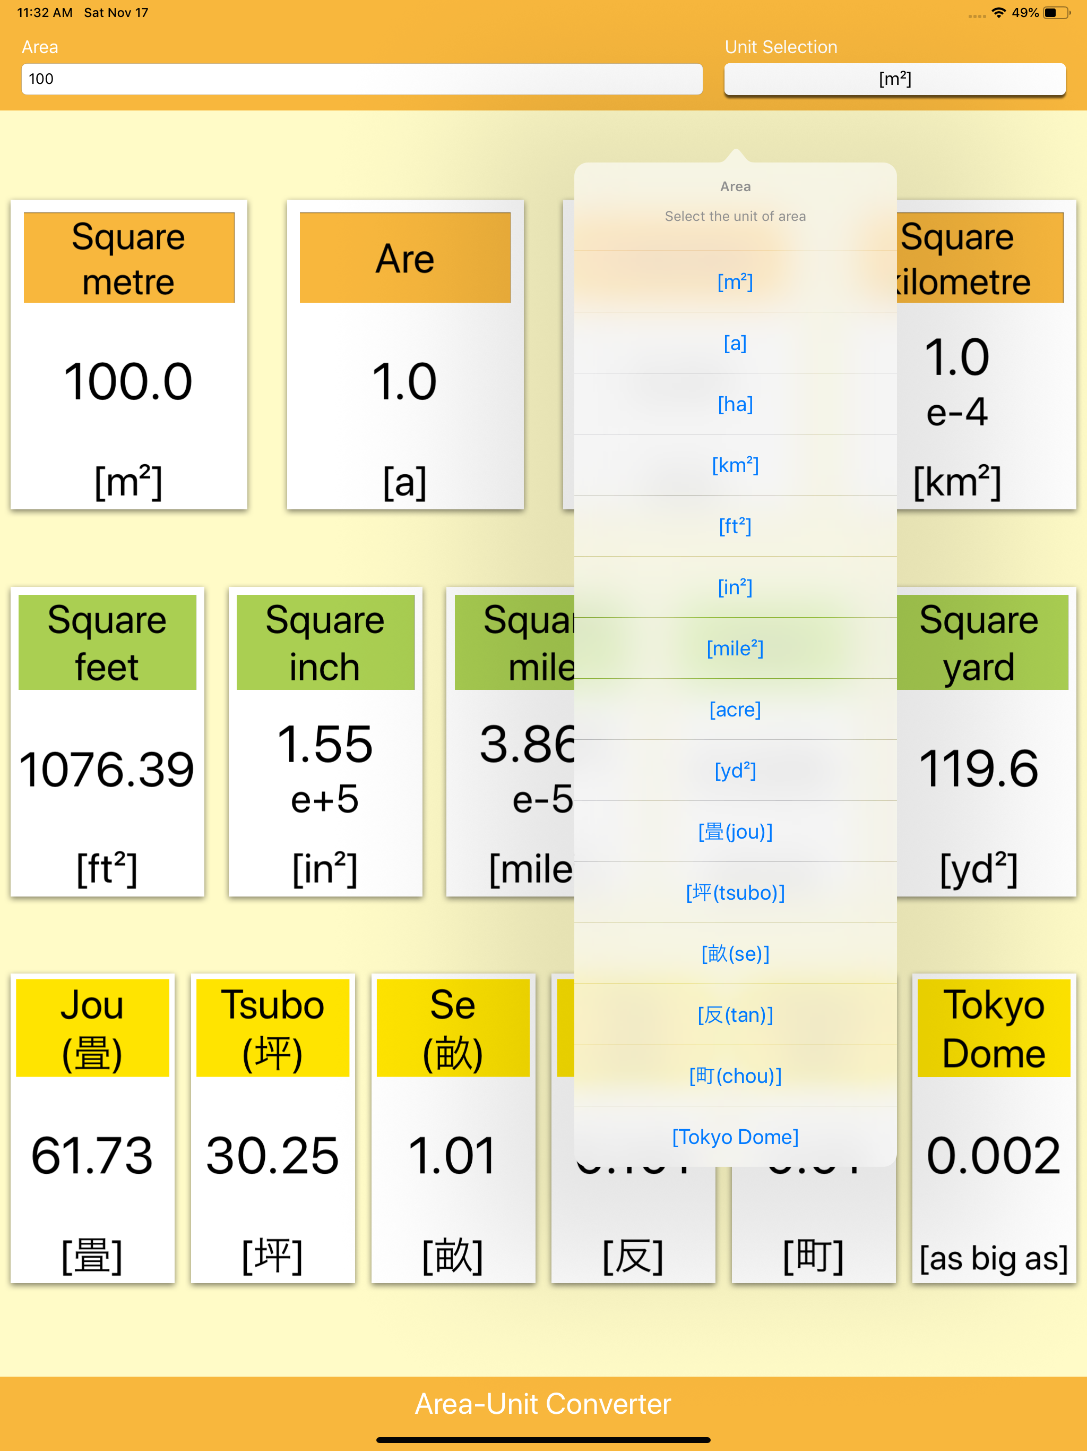Click the 119.6 value in Square yard
The image size is (1087, 1451).
979,768
